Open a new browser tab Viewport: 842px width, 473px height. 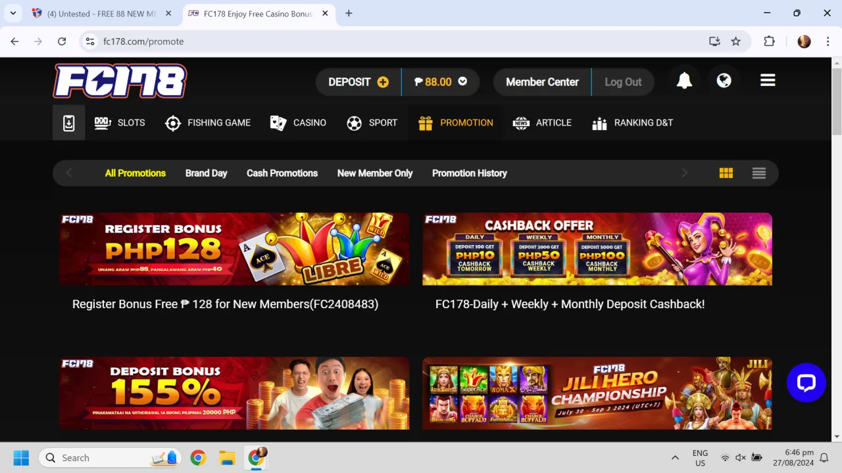click(349, 13)
